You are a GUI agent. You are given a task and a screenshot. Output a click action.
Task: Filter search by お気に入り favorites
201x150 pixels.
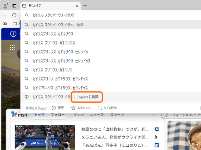81,108
